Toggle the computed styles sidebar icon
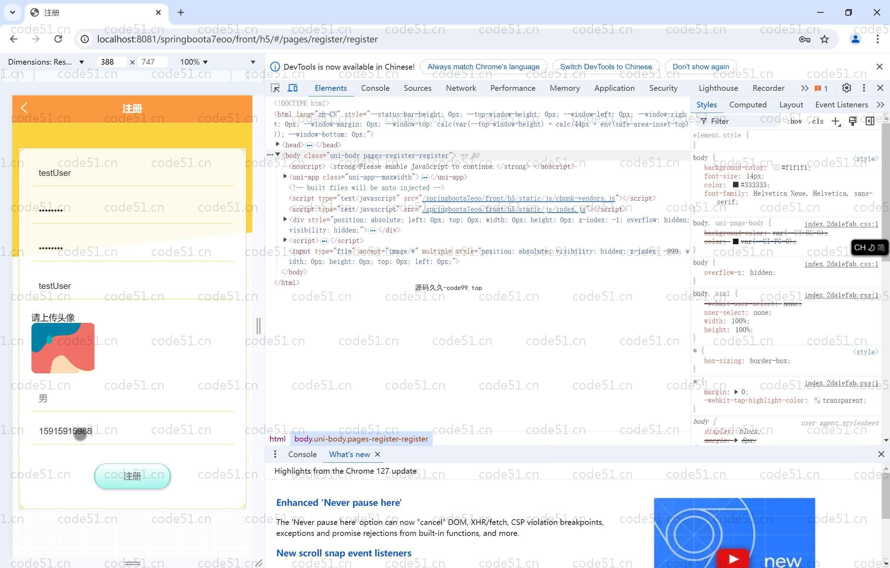Viewport: 890px width, 568px height. click(x=869, y=122)
